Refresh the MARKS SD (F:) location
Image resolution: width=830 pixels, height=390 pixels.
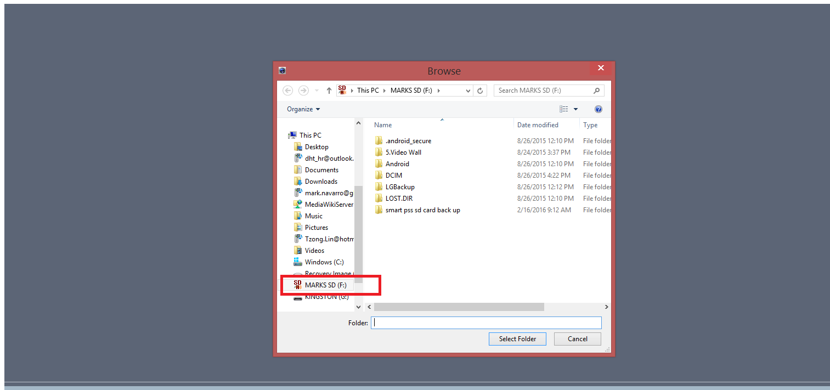[x=481, y=91]
